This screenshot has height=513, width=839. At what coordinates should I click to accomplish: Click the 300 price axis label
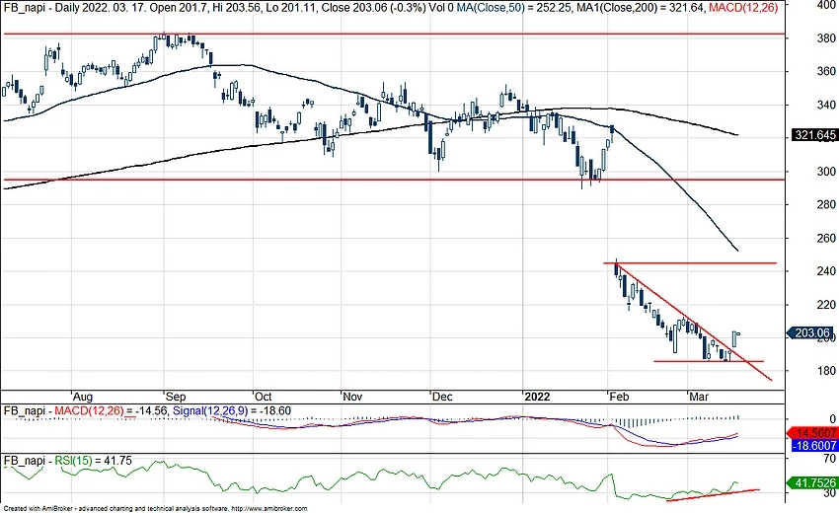pos(826,172)
